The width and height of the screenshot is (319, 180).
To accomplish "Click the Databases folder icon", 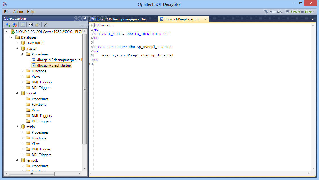I will [x=18, y=37].
